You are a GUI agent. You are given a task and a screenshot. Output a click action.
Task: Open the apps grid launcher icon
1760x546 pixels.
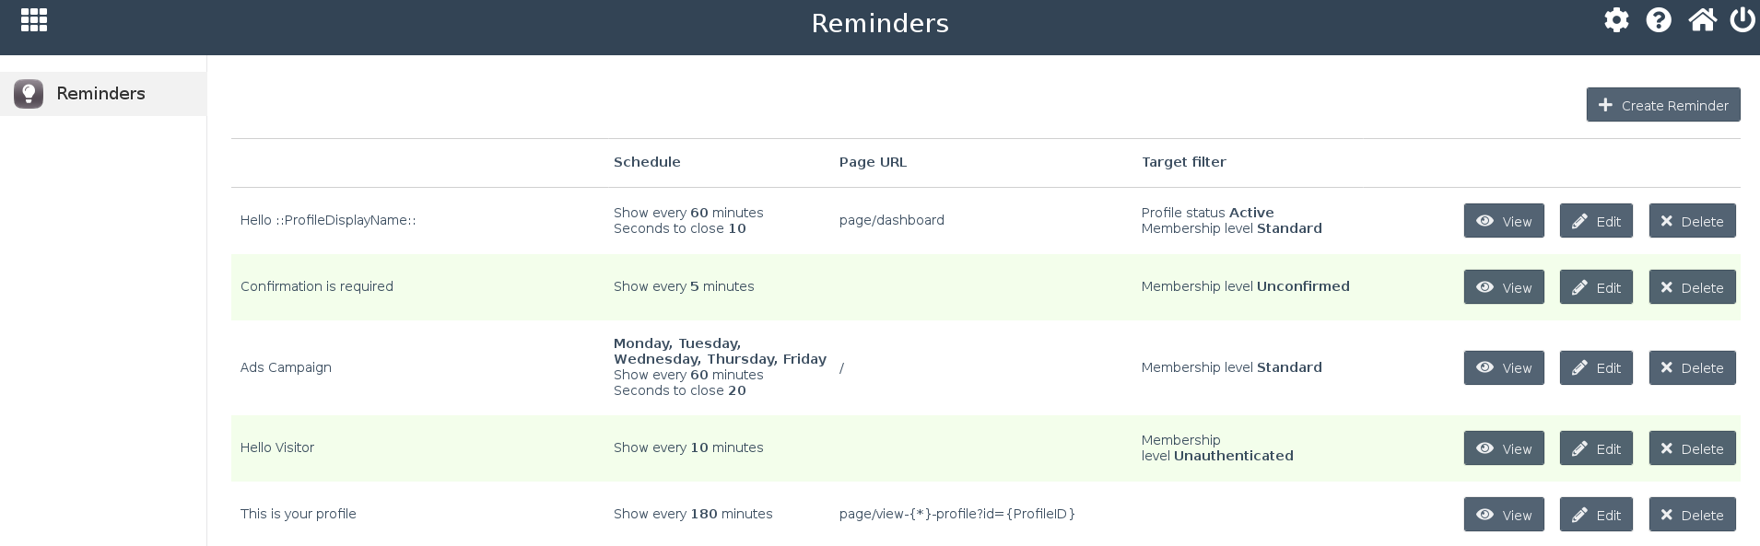coord(34,20)
